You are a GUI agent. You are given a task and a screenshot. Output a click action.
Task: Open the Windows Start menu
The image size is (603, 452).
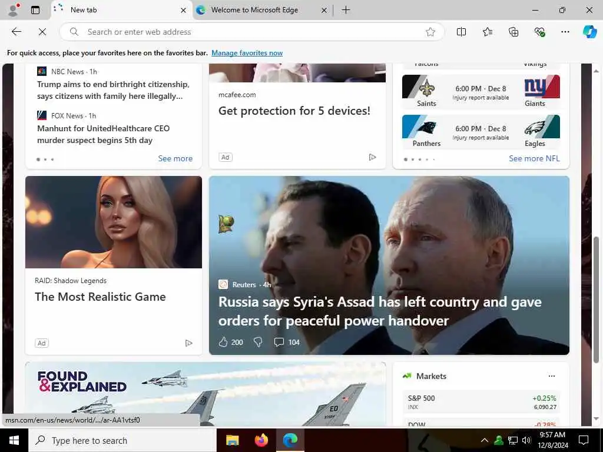point(14,440)
